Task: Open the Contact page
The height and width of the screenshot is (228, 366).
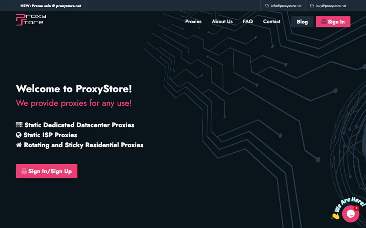Action: (x=272, y=21)
